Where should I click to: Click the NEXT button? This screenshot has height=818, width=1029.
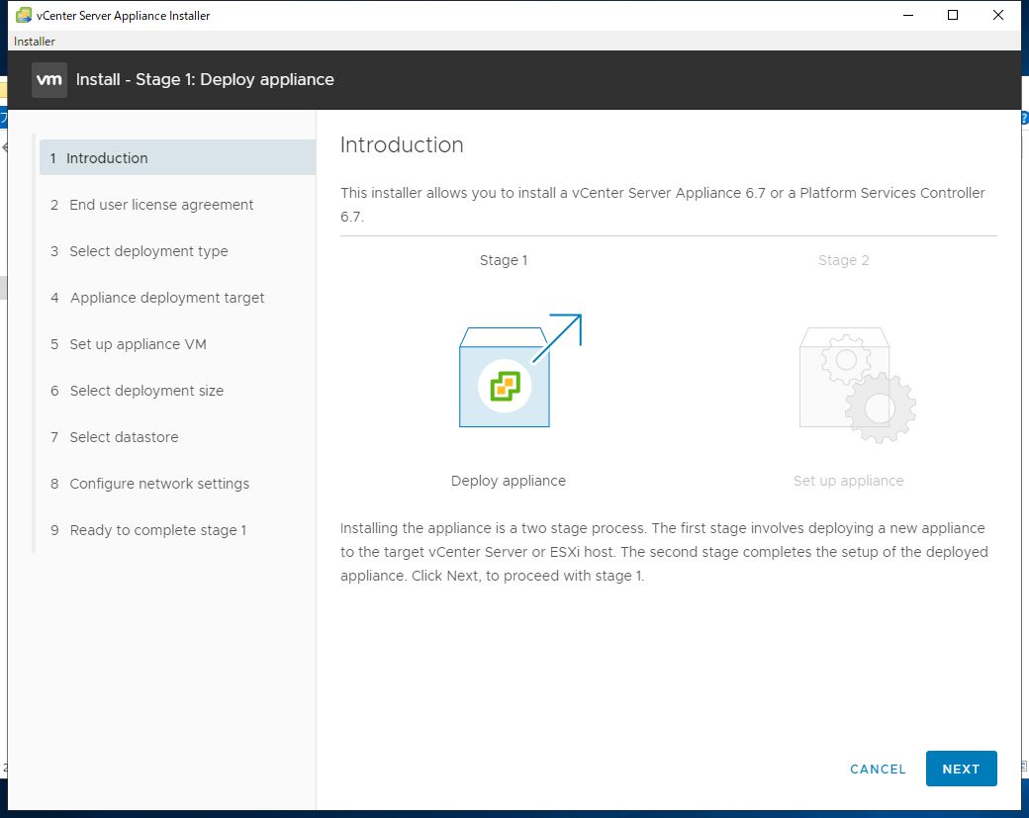pyautogui.click(x=961, y=769)
